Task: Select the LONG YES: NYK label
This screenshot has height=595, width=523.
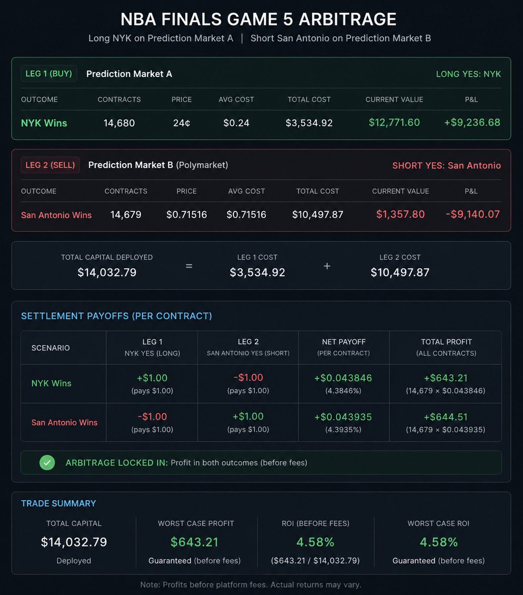Action: pyautogui.click(x=468, y=74)
